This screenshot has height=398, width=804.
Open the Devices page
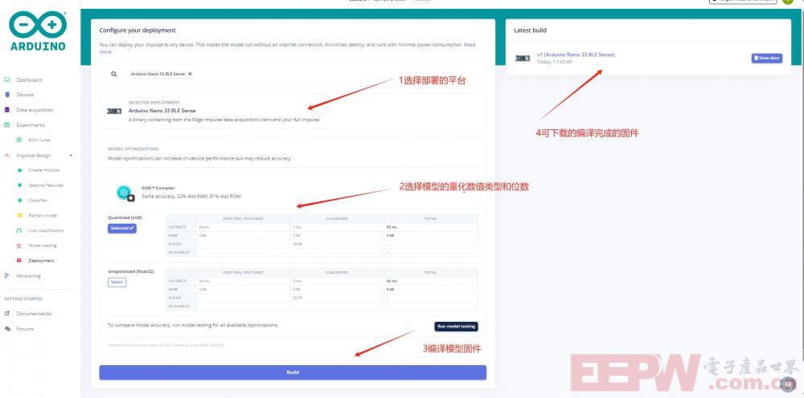click(25, 95)
